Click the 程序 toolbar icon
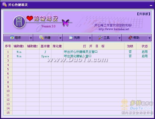The image size is (155, 119). (x=12, y=38)
